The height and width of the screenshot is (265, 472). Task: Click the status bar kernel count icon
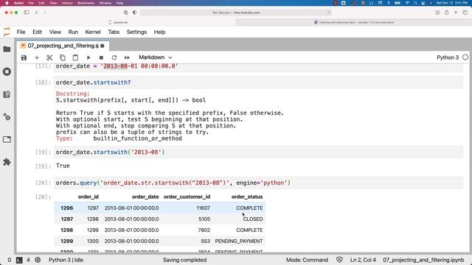pos(38,260)
